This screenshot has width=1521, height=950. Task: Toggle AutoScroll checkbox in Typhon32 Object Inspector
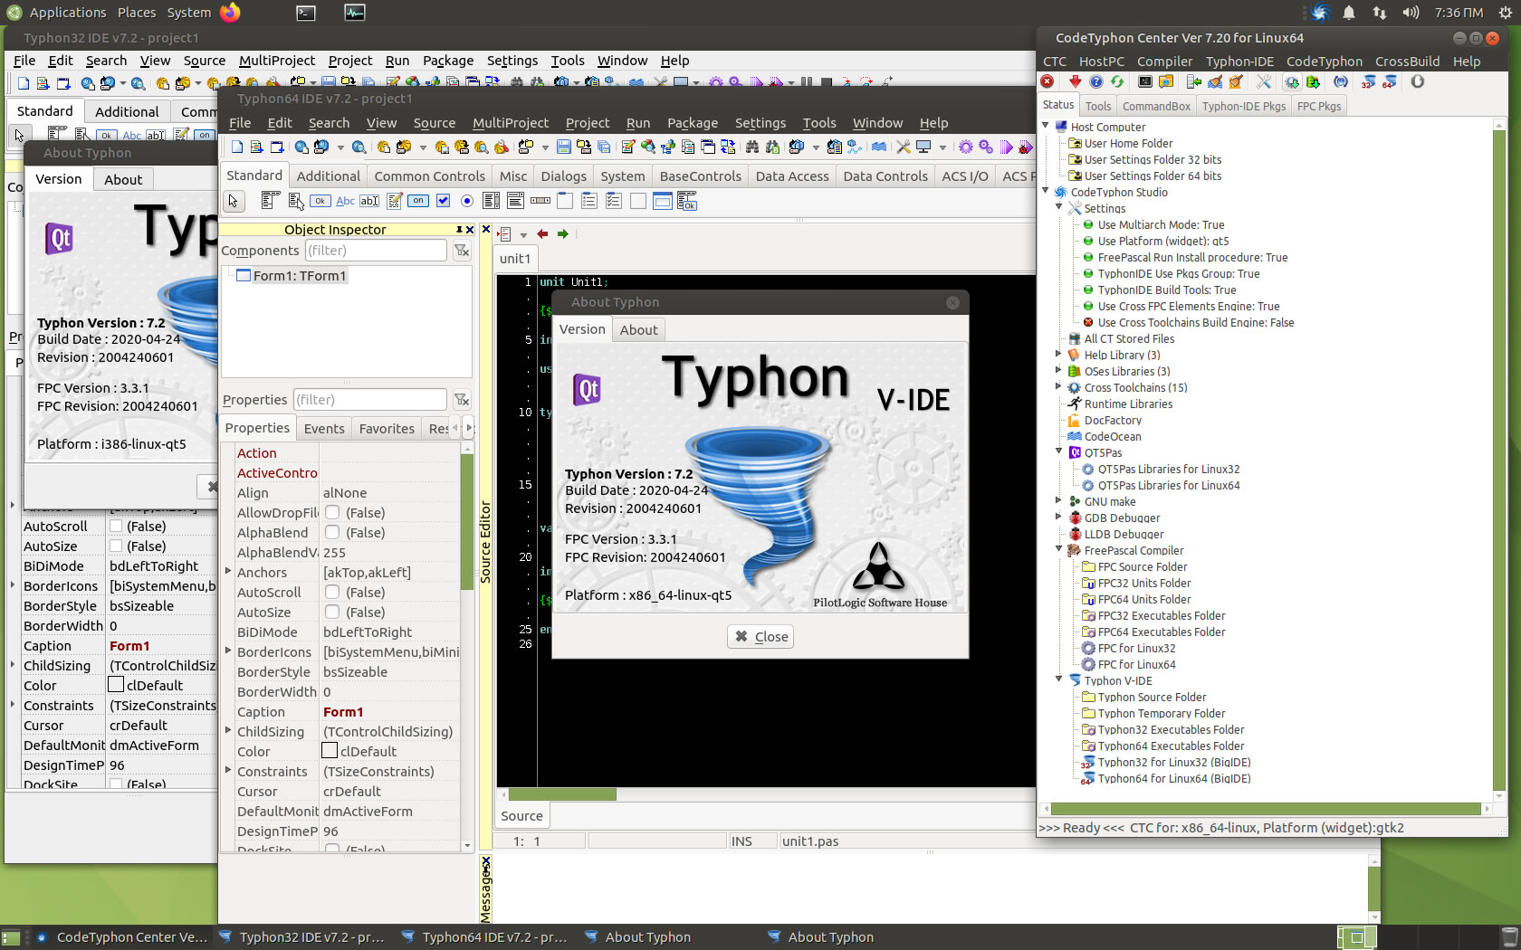click(x=116, y=526)
